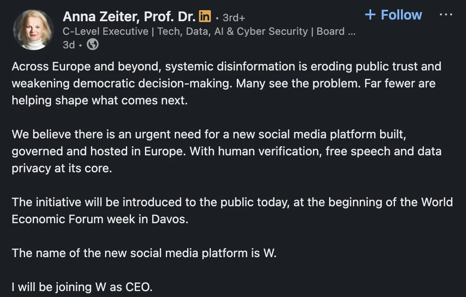Follow Anna Zeiter

tap(401, 15)
